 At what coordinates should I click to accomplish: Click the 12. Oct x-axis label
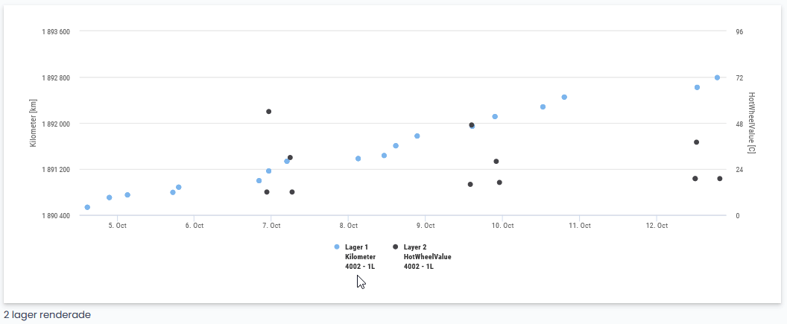point(657,226)
